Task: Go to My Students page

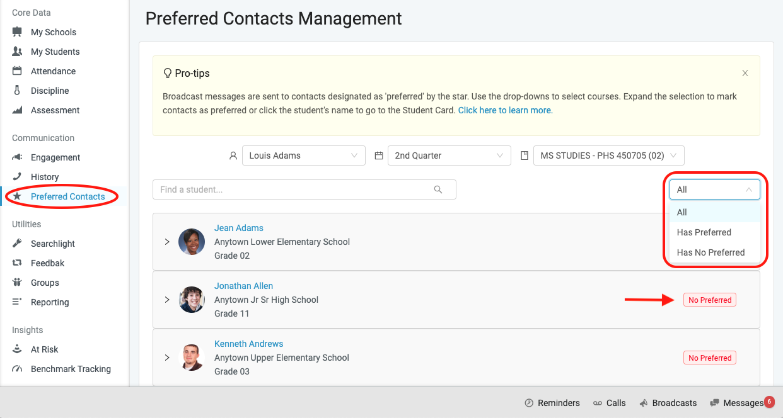Action: (x=55, y=52)
